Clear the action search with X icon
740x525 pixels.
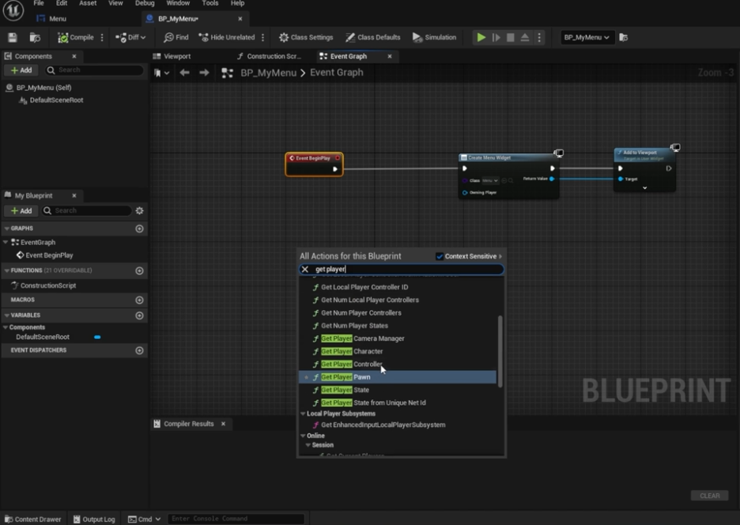305,269
